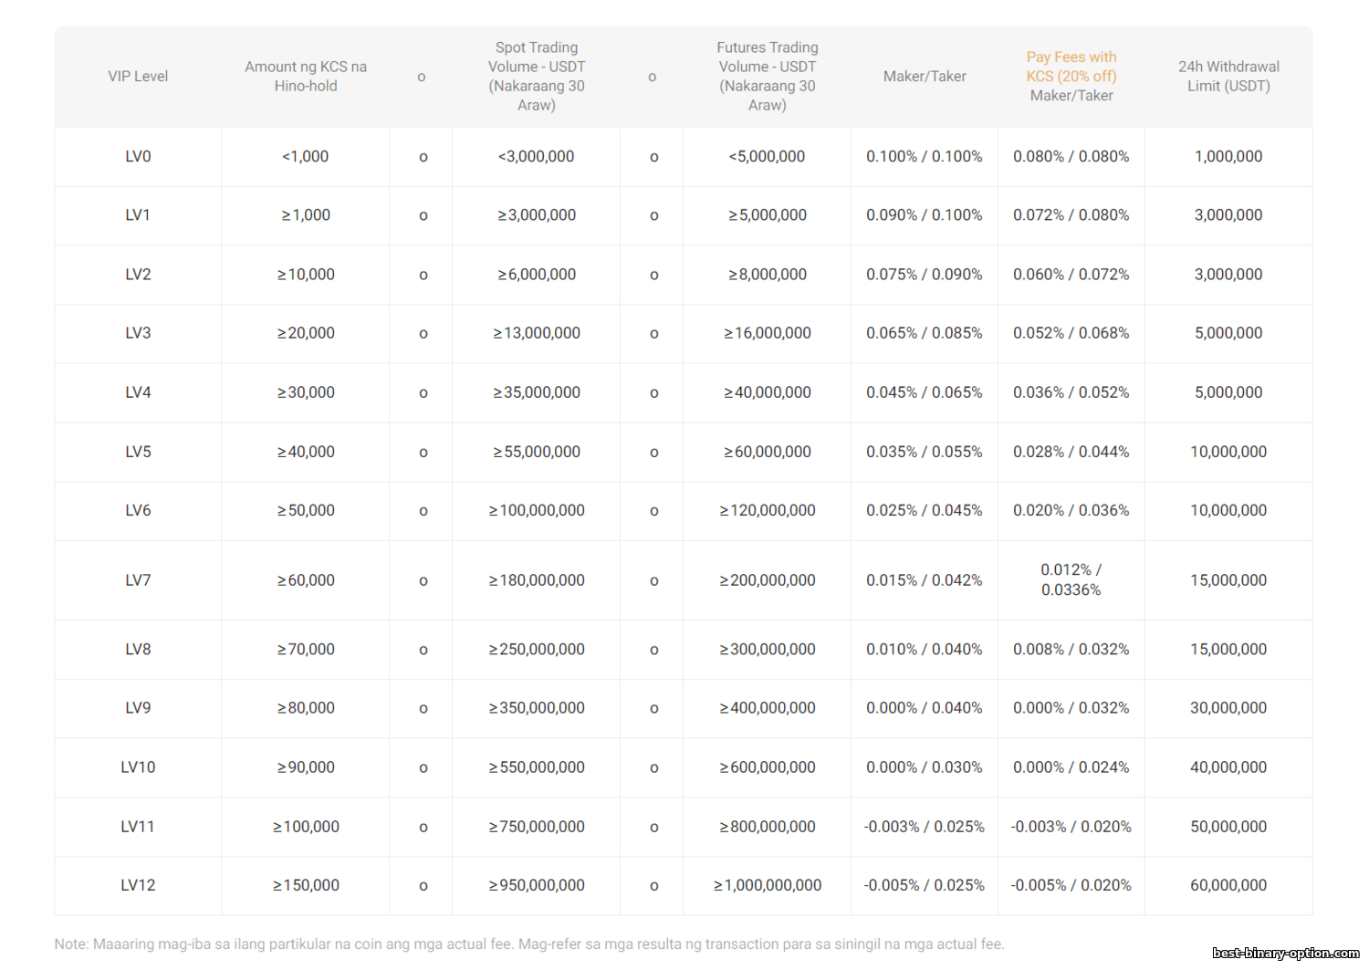
Task: Click the 0.090% / 0.100% fee cell
Action: pos(925,215)
